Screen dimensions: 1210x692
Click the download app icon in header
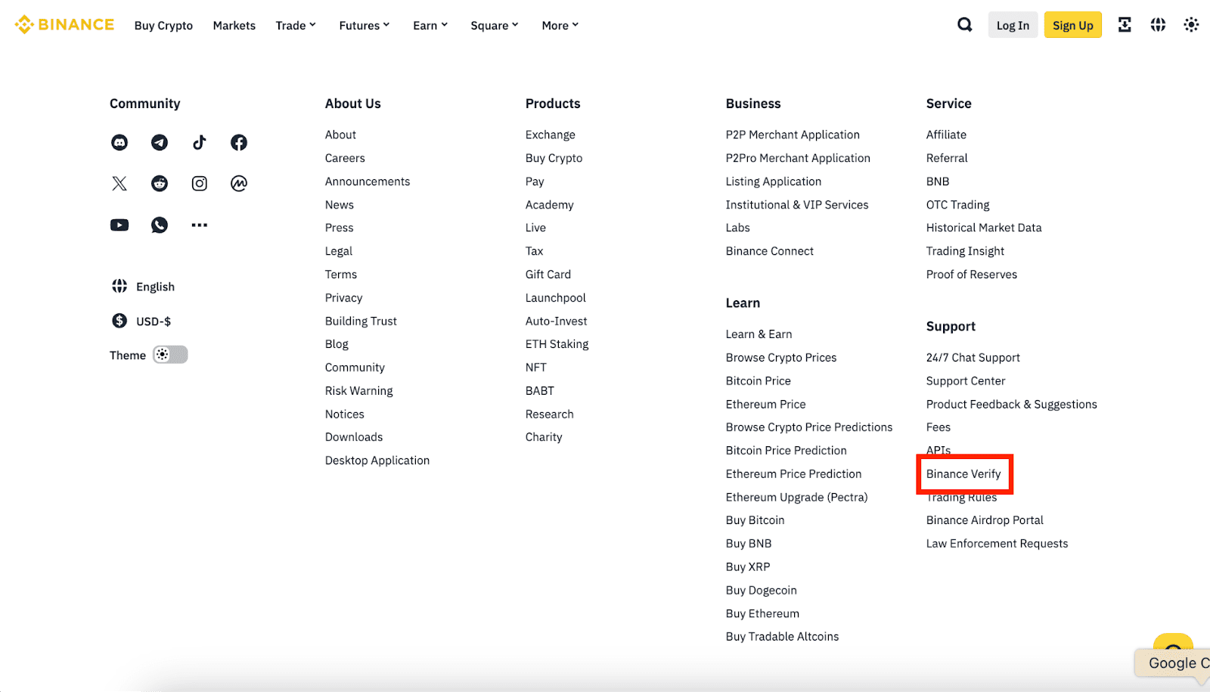[x=1125, y=25]
